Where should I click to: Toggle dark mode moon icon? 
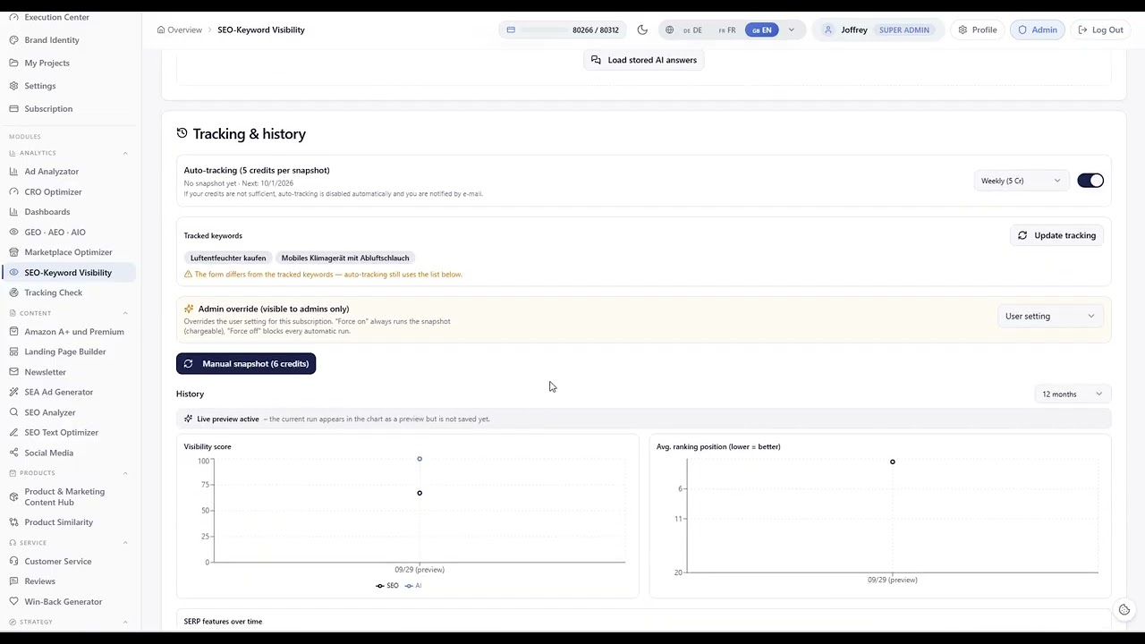(642, 30)
